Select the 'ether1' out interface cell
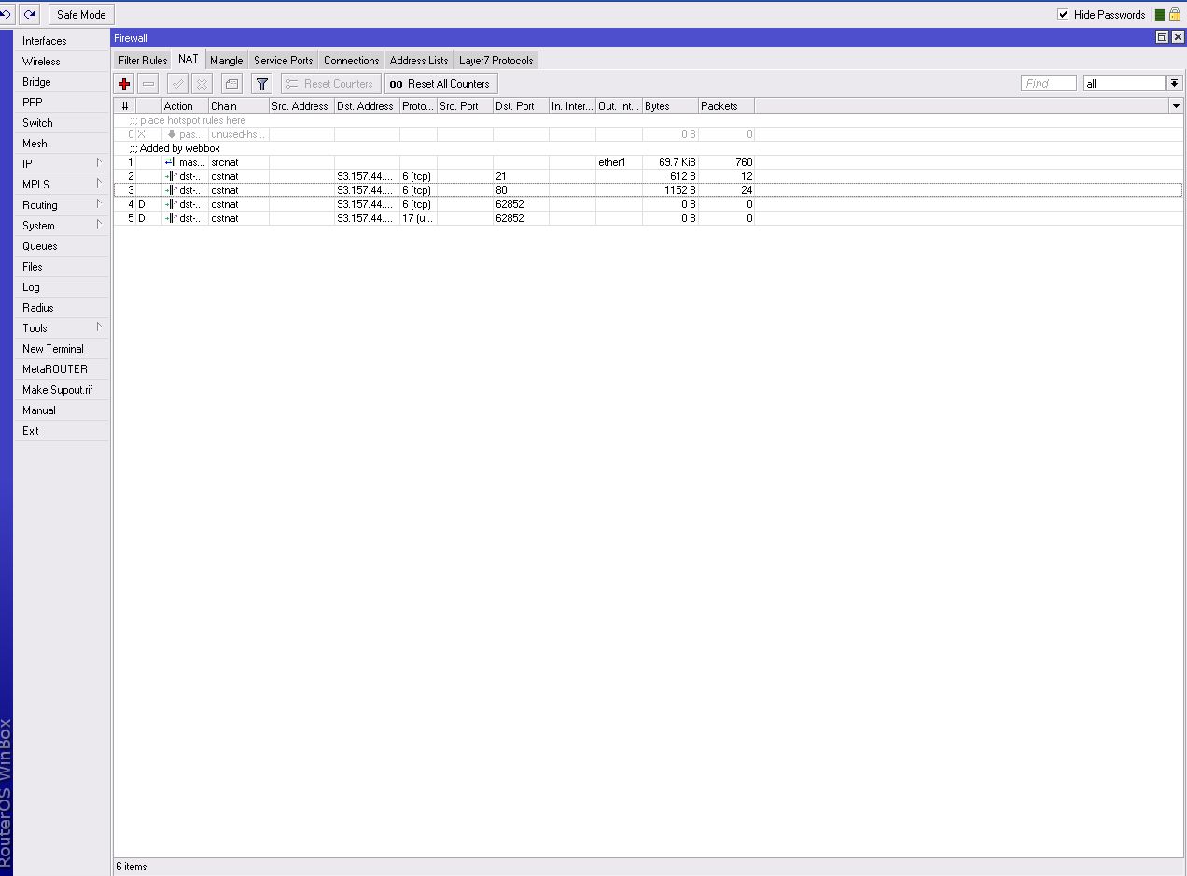The height and width of the screenshot is (876, 1187). tap(619, 162)
